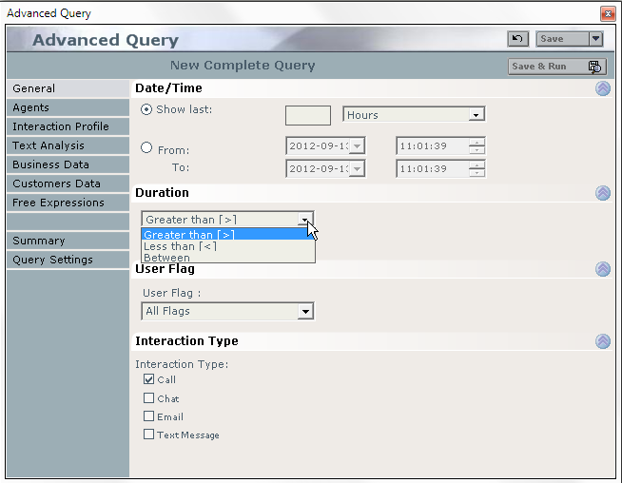Uncheck the Call interaction type
This screenshot has height=483, width=622.
tap(148, 379)
